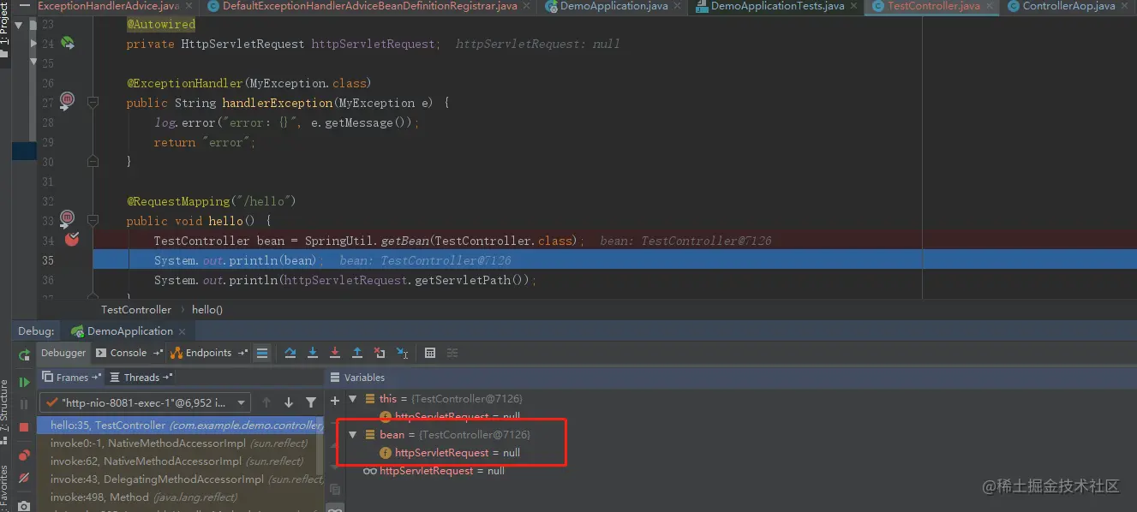Select frame 'invoke:43, DelegatingMethodAccessorImpl'
This screenshot has height=512, width=1137.
181,479
